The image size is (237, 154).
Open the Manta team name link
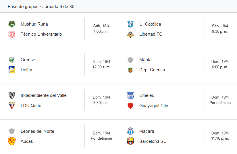(145, 60)
